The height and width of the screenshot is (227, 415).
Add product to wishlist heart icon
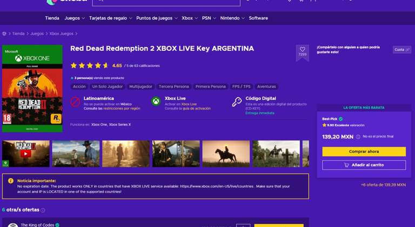pyautogui.click(x=302, y=49)
